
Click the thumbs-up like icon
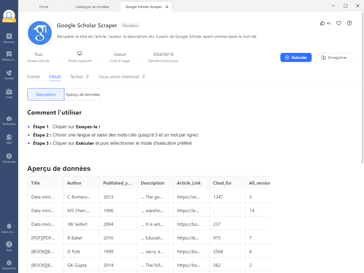click(322, 23)
